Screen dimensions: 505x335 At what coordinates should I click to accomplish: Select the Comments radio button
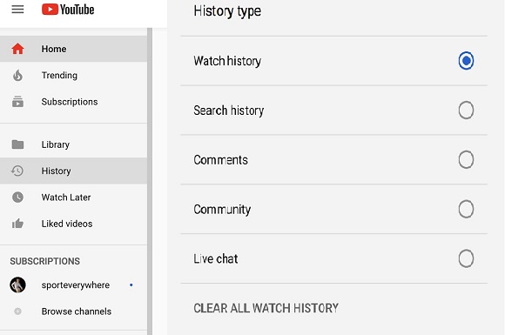[x=466, y=159]
